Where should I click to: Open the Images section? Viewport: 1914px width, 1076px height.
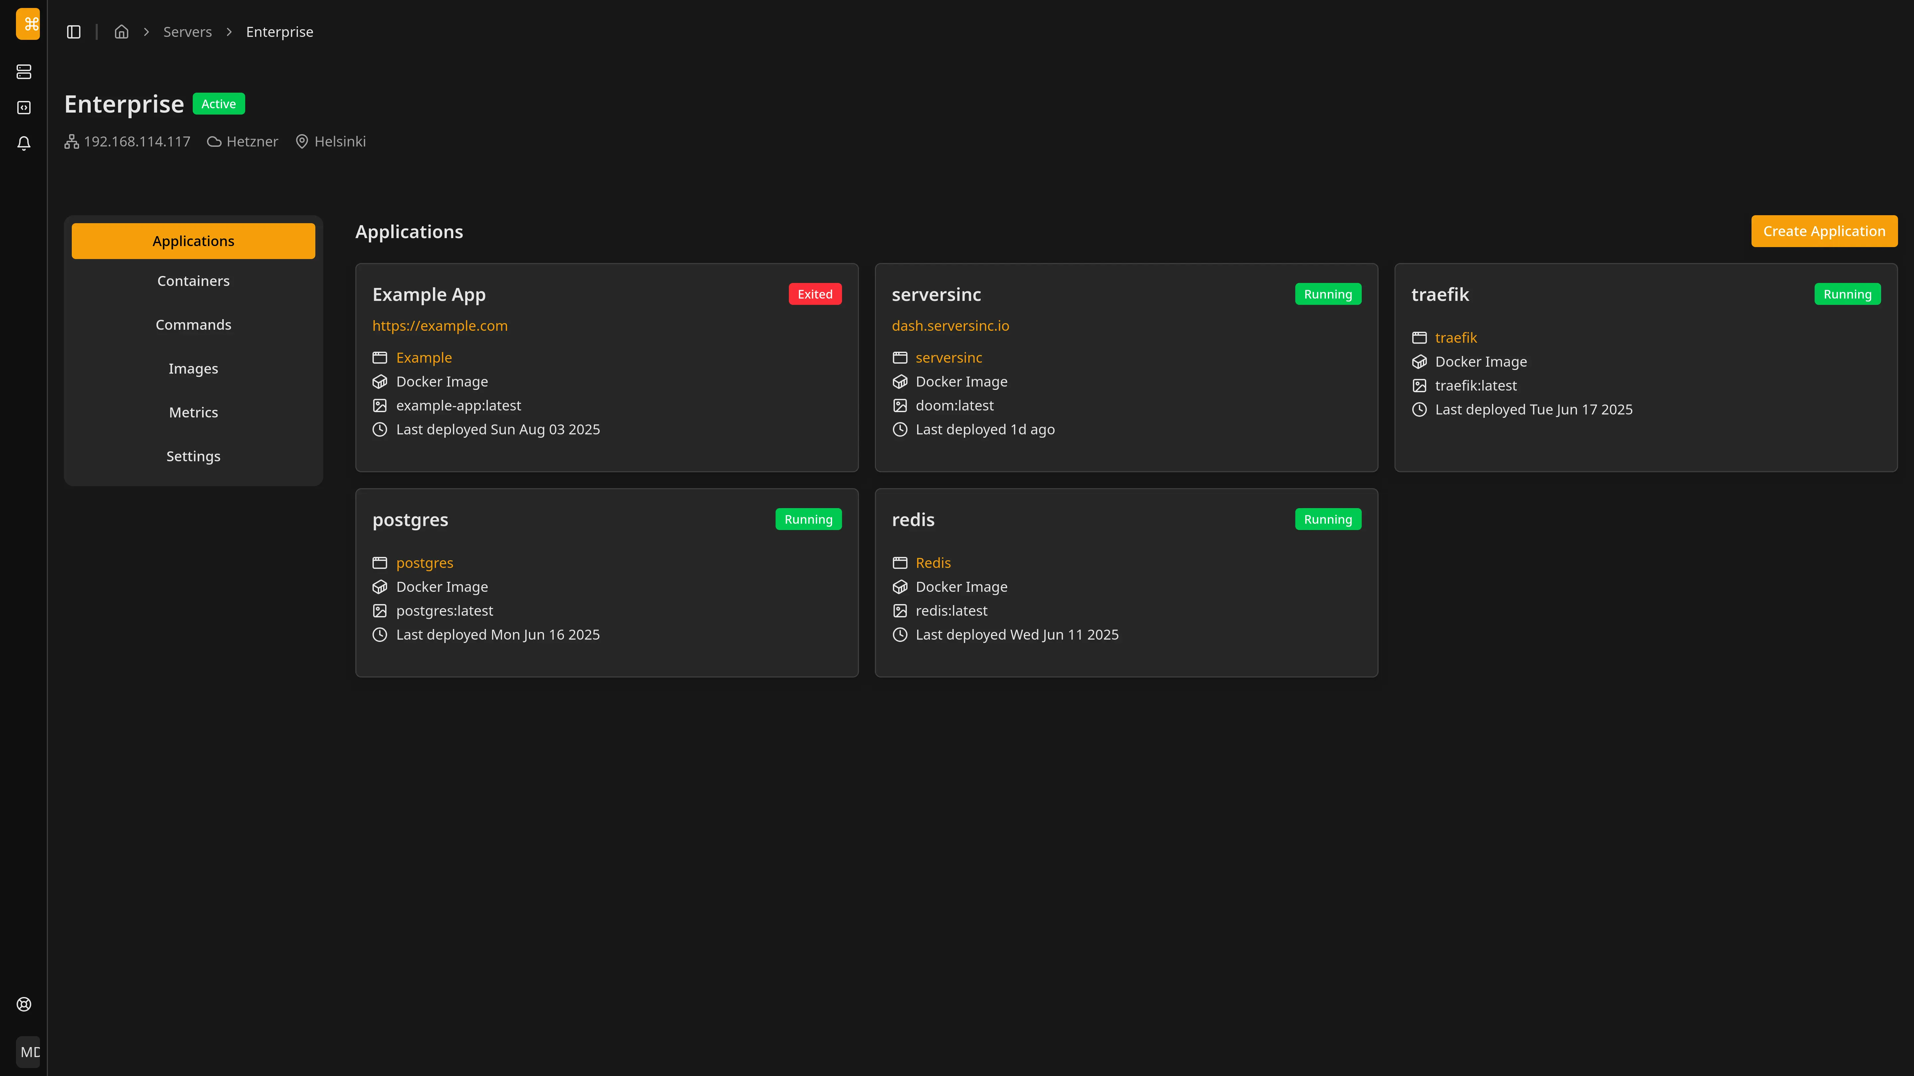click(193, 368)
